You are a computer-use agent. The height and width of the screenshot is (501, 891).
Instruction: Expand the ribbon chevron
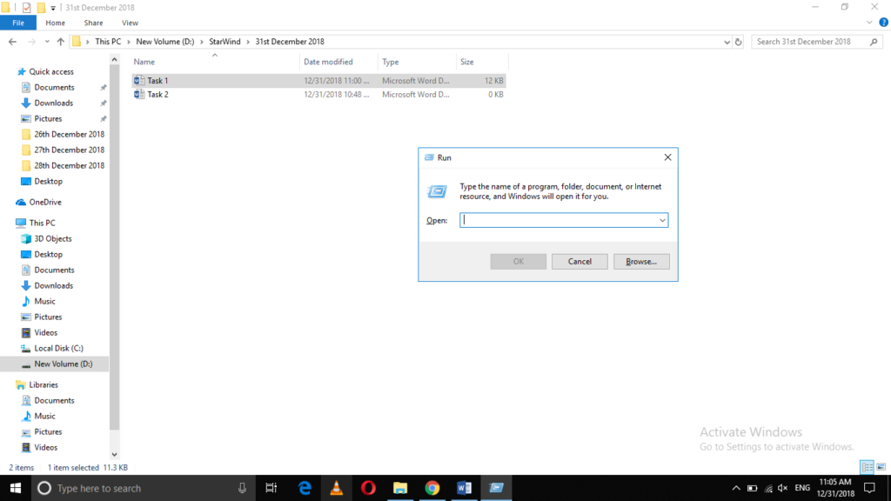click(869, 23)
